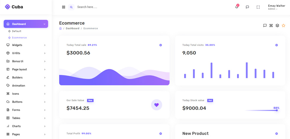Select the Dashboard menu item
Image resolution: width=290 pixels, height=139 pixels.
pos(26,24)
